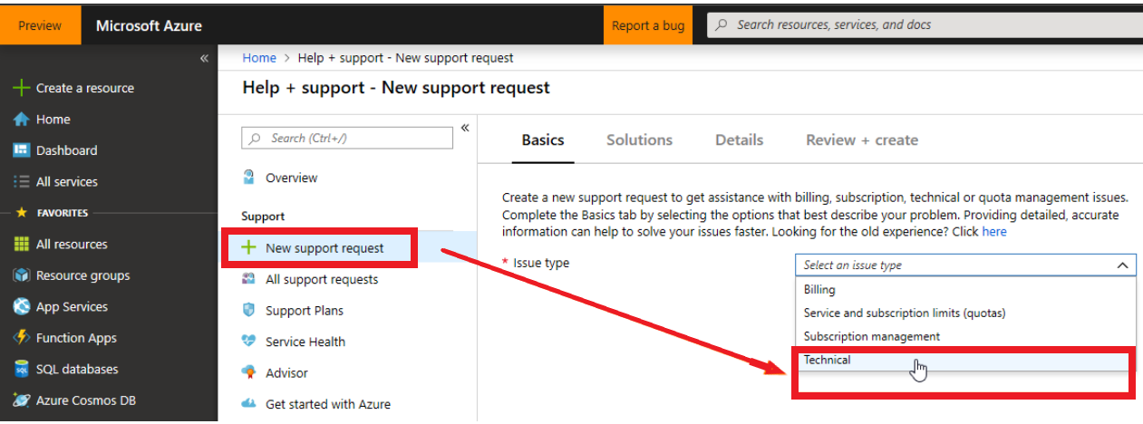Click the SQL databases icon
Screen dimensions: 1143x424
pos(22,370)
